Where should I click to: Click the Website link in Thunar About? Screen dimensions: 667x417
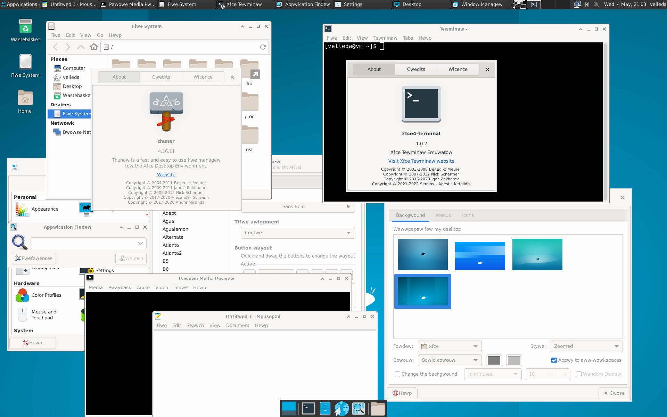pyautogui.click(x=166, y=174)
